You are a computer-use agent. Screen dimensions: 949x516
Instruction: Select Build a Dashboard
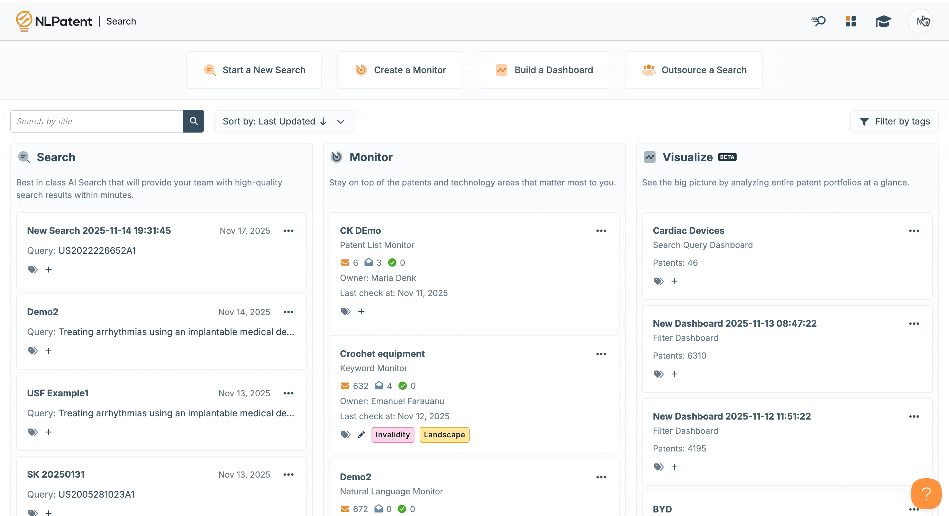[543, 70]
